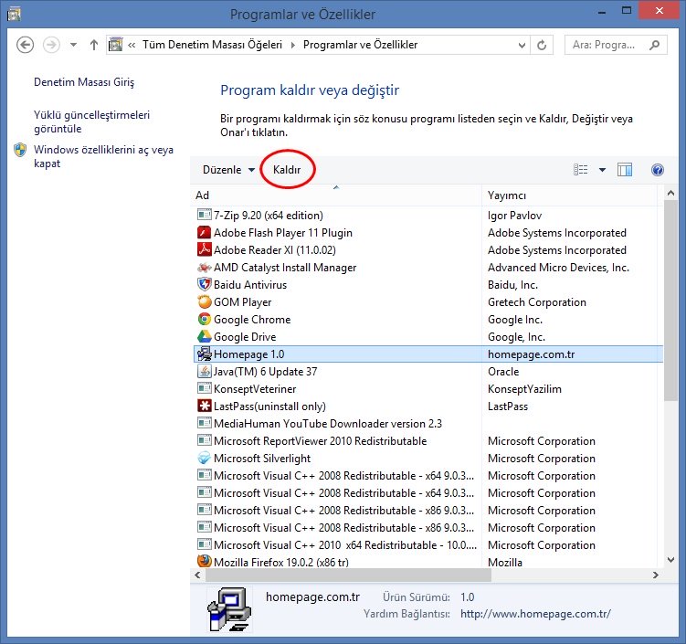Click the large installer icon in details pane
Image resolution: width=686 pixels, height=644 pixels.
[x=229, y=609]
